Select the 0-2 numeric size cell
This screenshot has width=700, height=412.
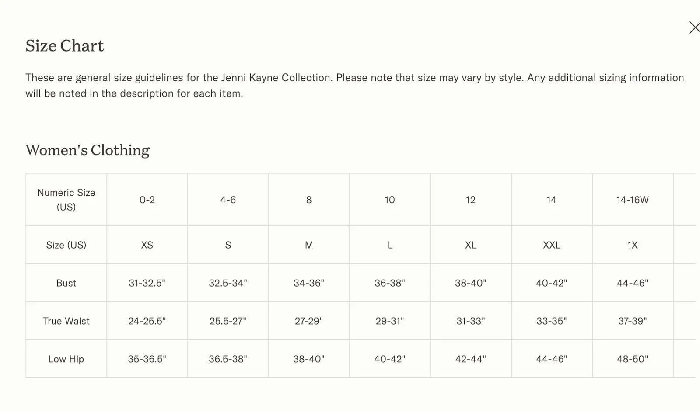(x=147, y=200)
